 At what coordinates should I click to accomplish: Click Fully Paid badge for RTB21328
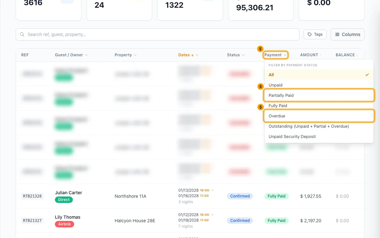[x=277, y=196]
